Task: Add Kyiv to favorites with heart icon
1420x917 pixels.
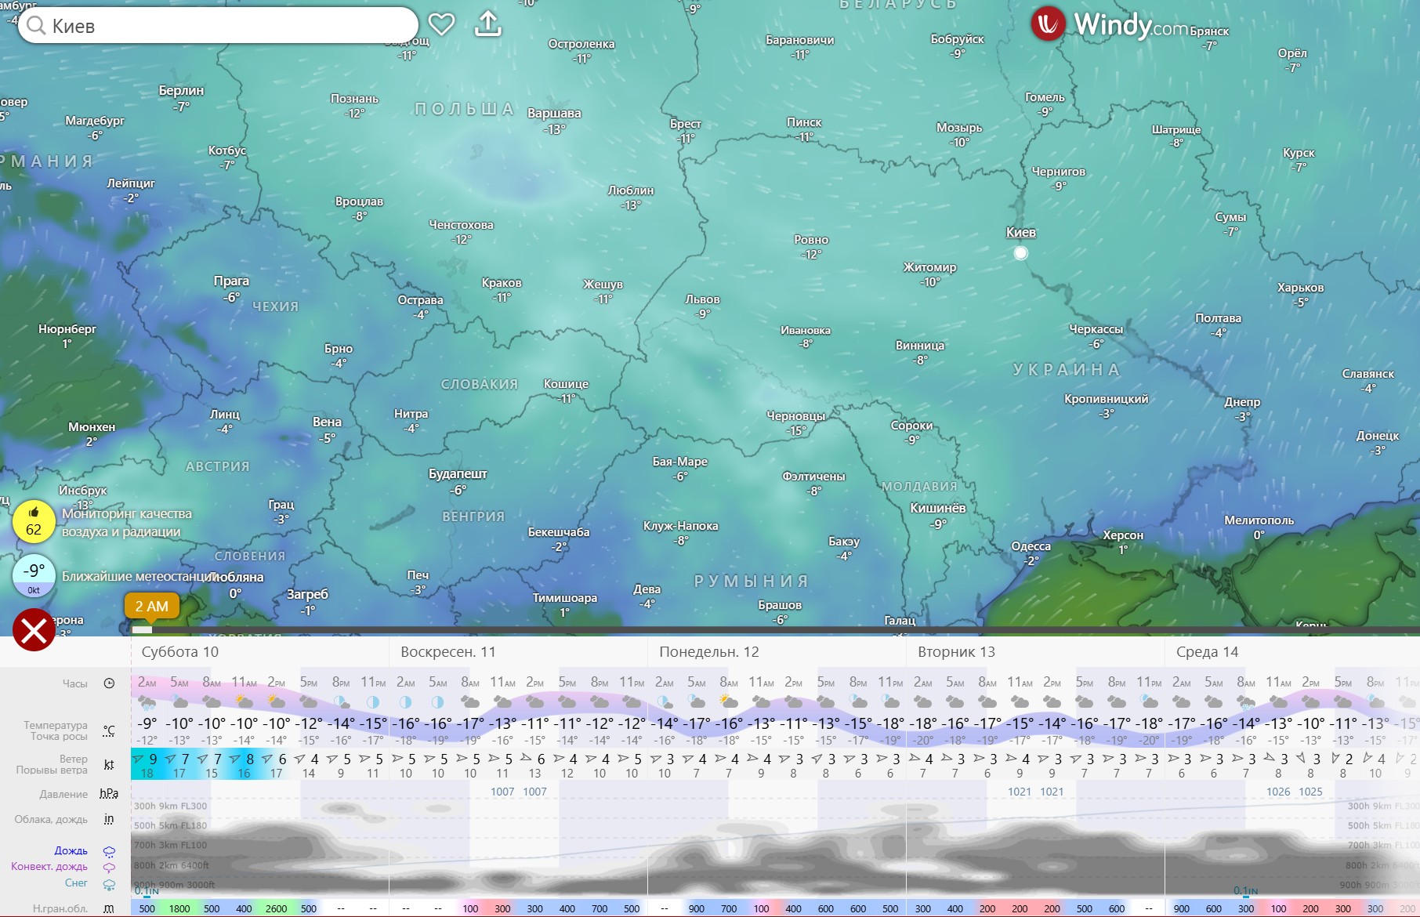Action: [x=441, y=24]
